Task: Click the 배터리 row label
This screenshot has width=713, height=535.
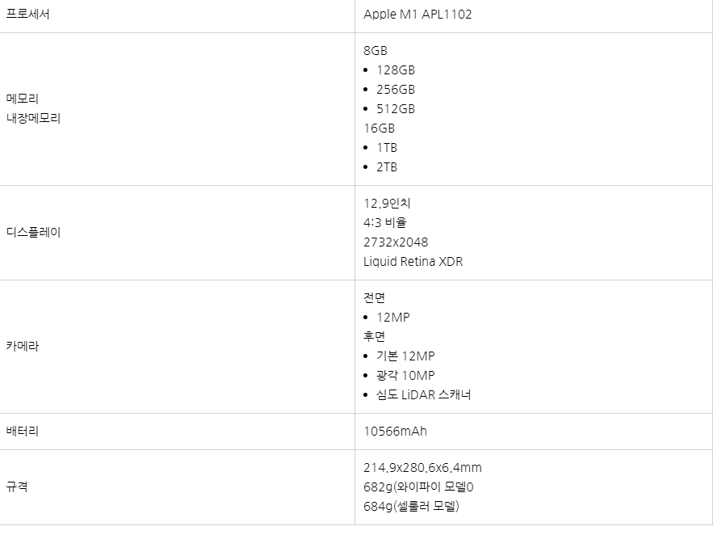Action: click(x=23, y=432)
